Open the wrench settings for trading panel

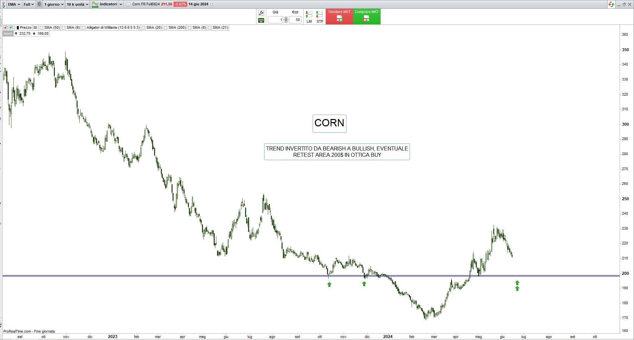(x=261, y=13)
